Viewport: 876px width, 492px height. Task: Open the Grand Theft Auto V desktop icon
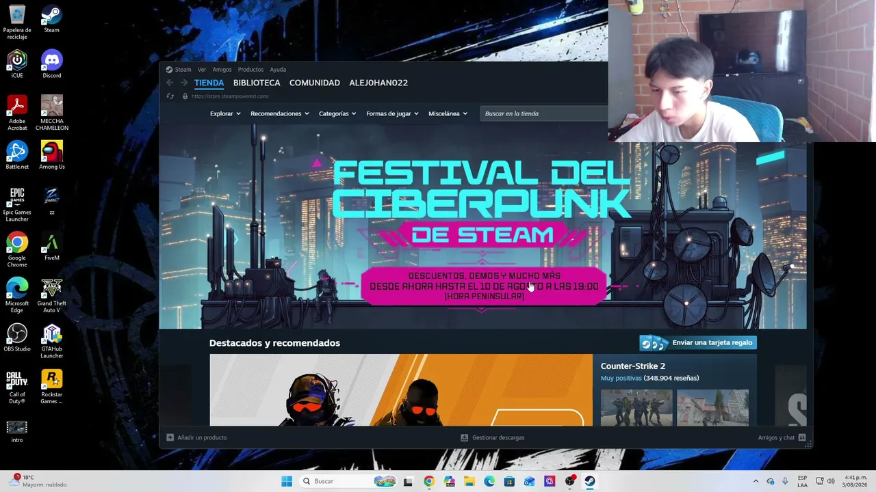click(x=51, y=295)
